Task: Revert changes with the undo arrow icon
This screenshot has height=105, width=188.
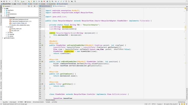Action: click(69, 1)
